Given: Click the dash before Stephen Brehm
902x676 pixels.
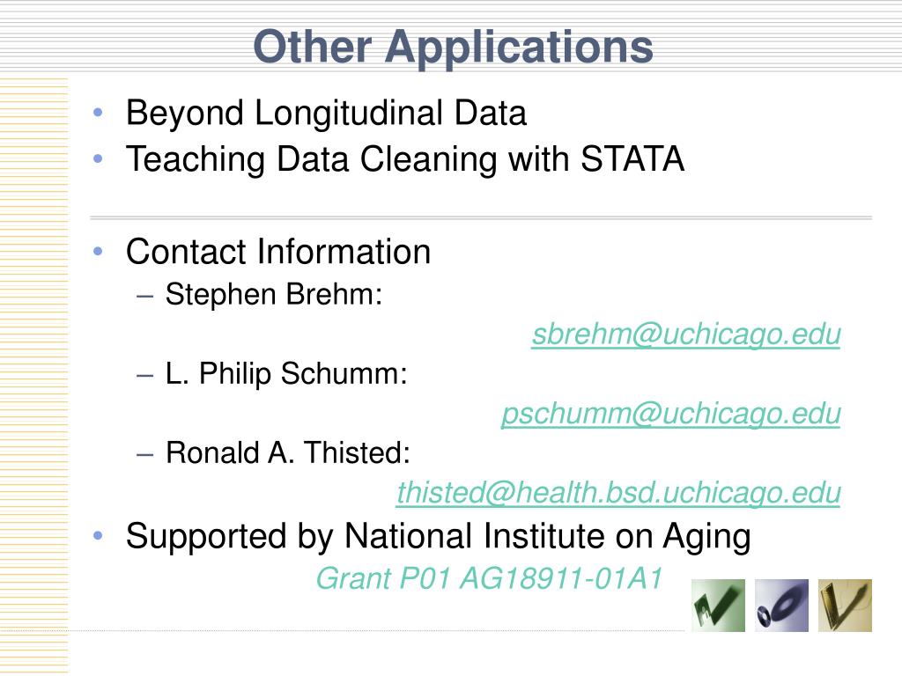Looking at the screenshot, I should (145, 297).
